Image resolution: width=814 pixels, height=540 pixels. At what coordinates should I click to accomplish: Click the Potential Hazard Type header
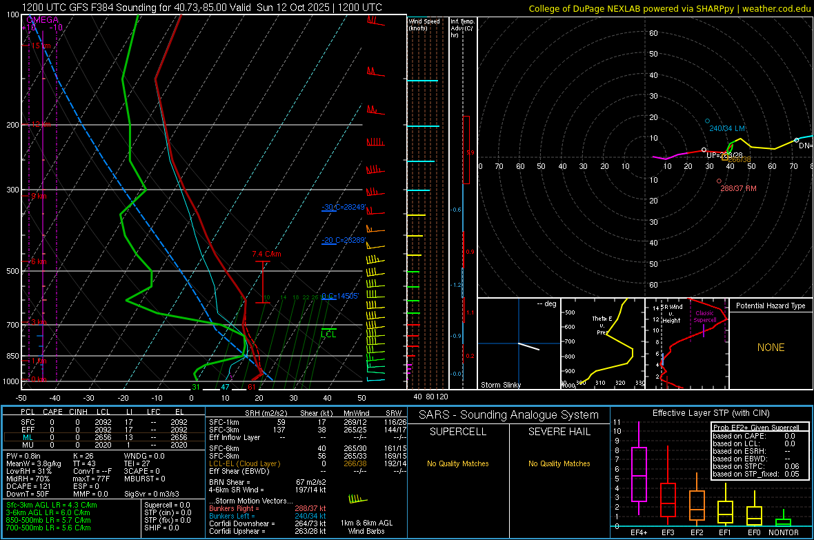point(771,306)
